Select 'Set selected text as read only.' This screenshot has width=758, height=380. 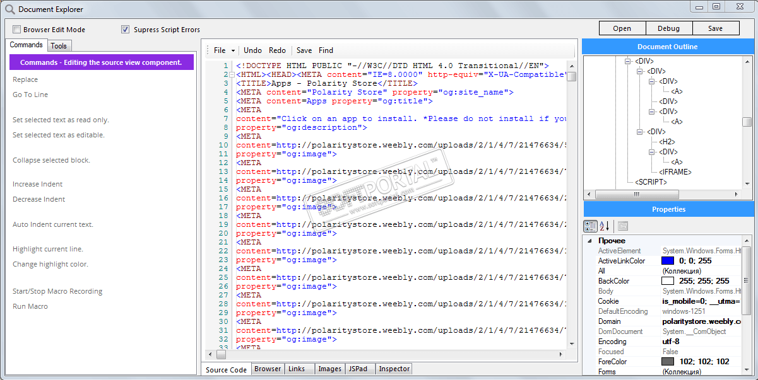[61, 120]
